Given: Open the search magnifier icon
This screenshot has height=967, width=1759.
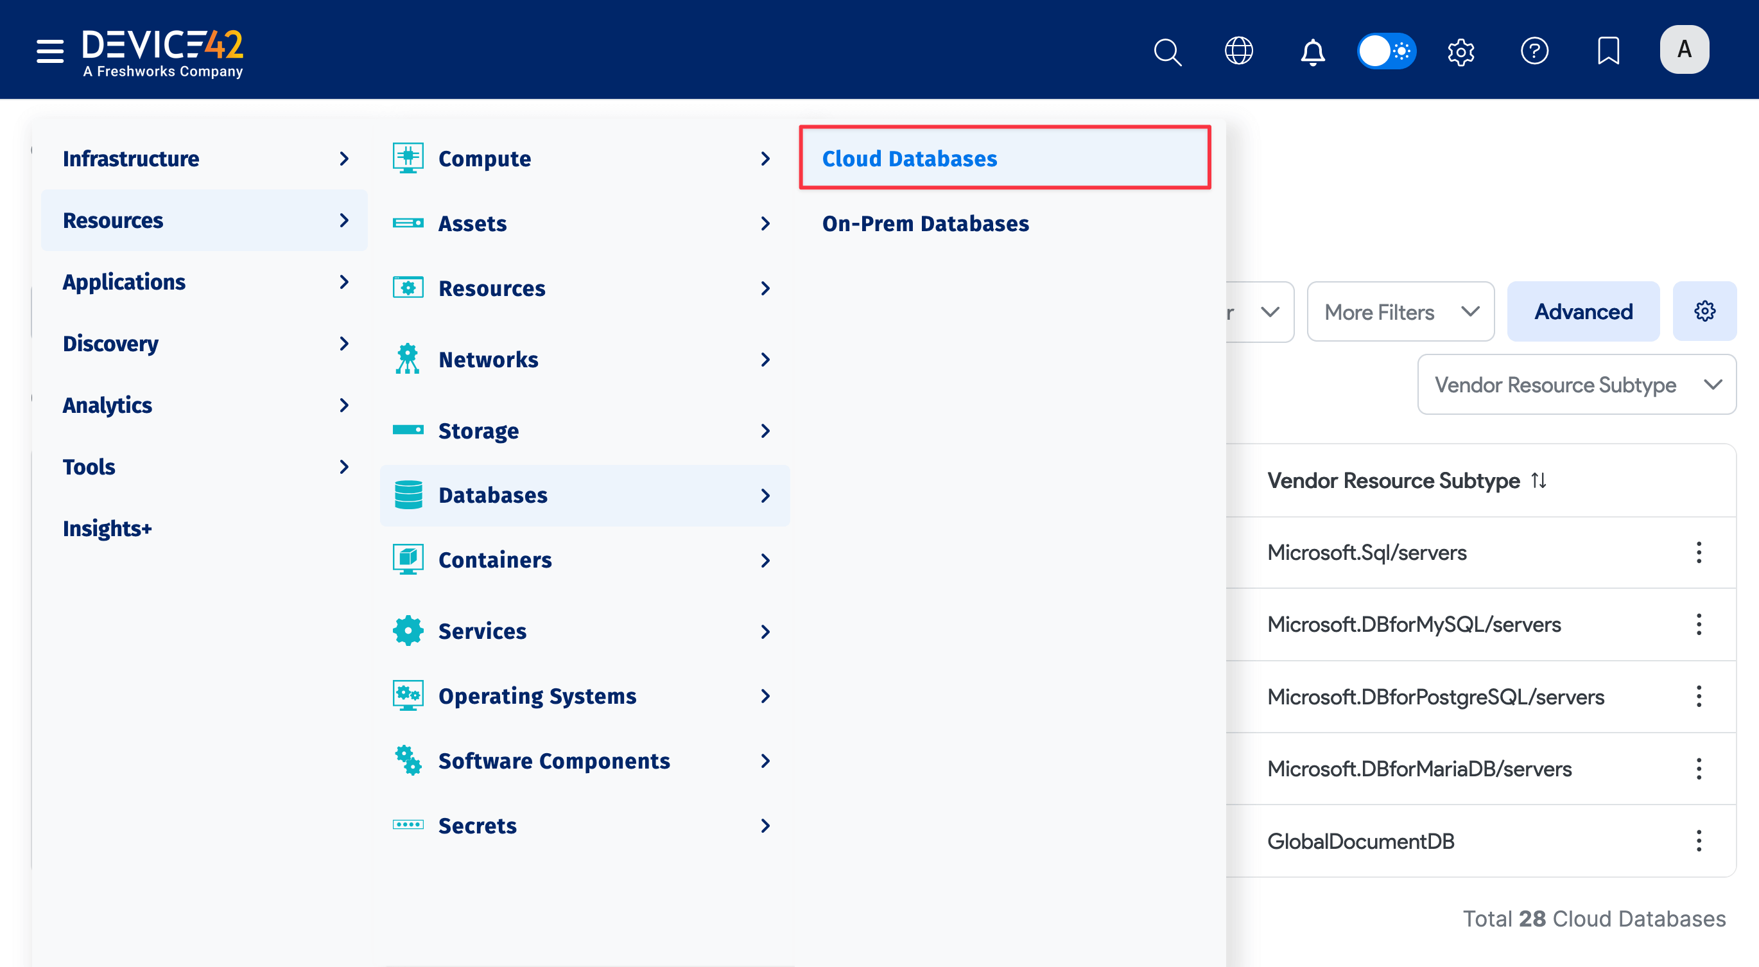Looking at the screenshot, I should coord(1168,51).
